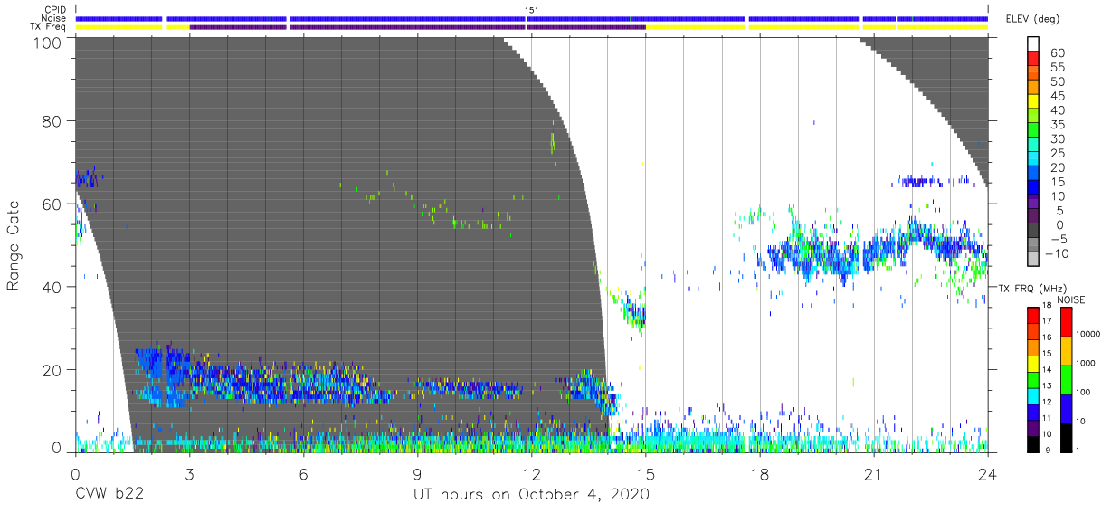This screenshot has width=1111, height=513.
Task: Click the green segment of the NOISE colorbar
Action: click(x=1067, y=380)
